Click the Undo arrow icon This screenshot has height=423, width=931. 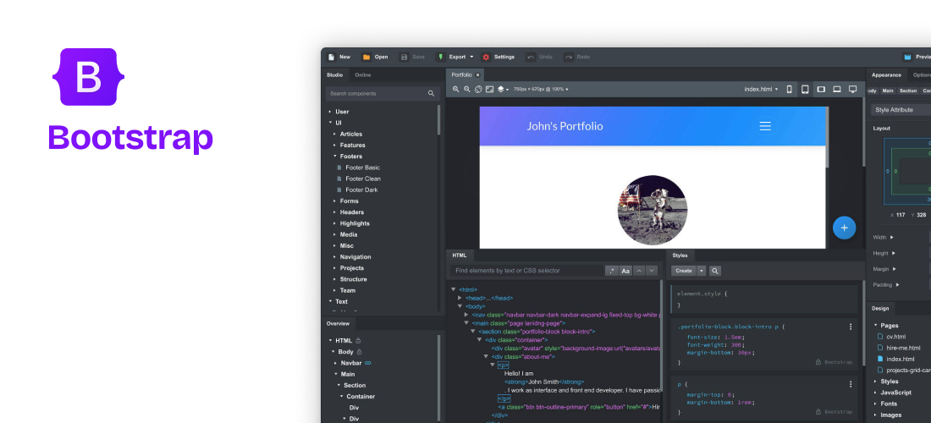pos(530,57)
